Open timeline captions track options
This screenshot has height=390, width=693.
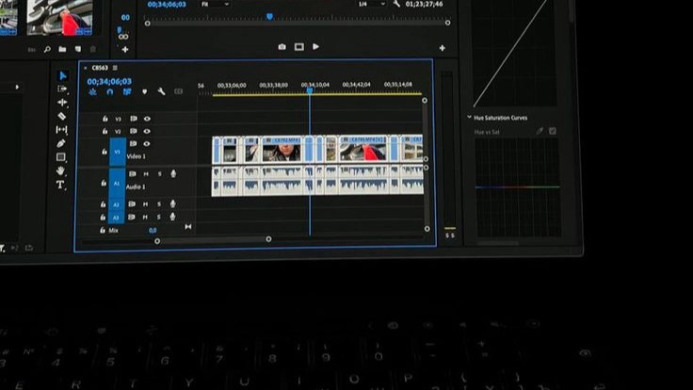coord(178,91)
